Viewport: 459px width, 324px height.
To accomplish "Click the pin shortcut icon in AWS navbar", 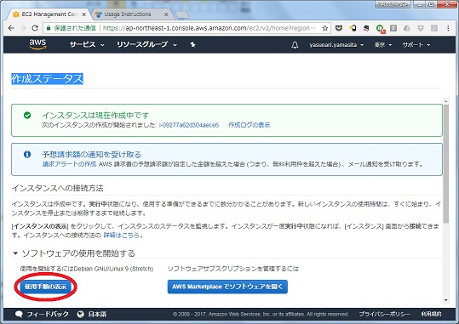I will [x=192, y=44].
